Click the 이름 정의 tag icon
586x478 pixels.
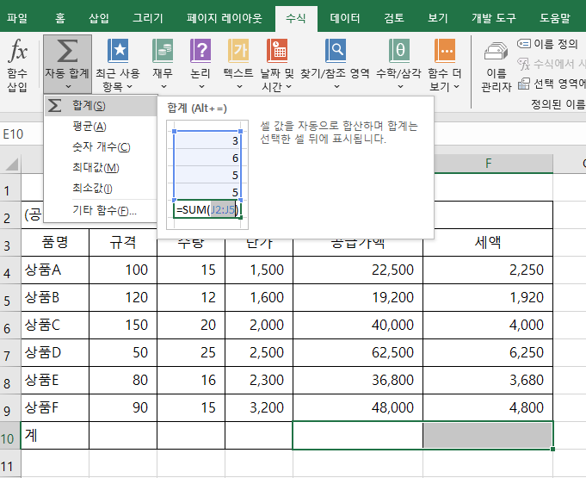523,44
